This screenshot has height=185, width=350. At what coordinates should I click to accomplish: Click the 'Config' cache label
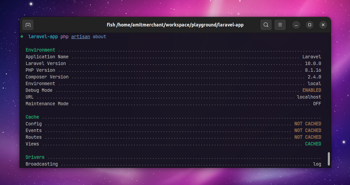34,124
